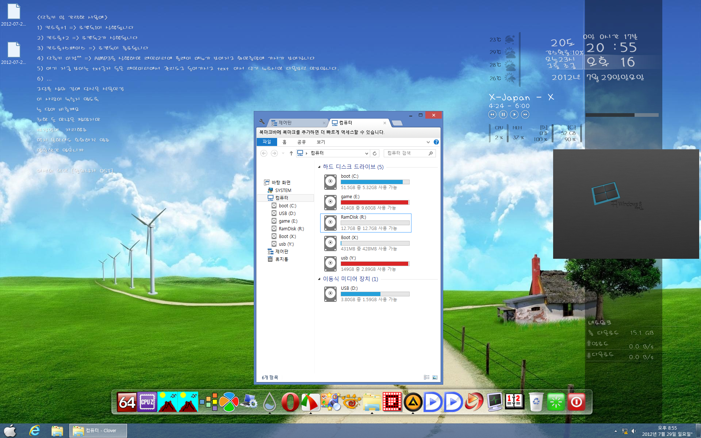The image size is (701, 438).
Task: Pause the X-Japan track
Action: [503, 115]
